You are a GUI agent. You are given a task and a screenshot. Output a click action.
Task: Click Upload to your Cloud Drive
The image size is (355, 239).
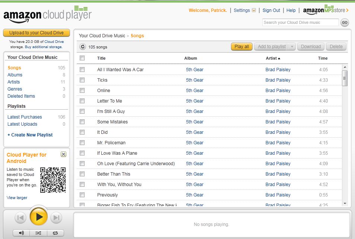[x=37, y=33]
